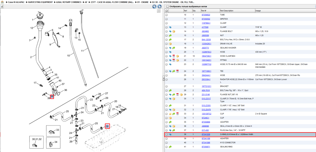The image size is (316, 152).
Task: Click the plus icon in table header
Action: coord(167,11)
